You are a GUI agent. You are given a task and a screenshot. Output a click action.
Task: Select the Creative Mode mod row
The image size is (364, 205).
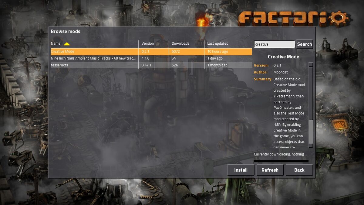tap(151, 51)
